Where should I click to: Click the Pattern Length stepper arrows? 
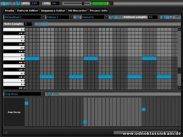pos(159,17)
